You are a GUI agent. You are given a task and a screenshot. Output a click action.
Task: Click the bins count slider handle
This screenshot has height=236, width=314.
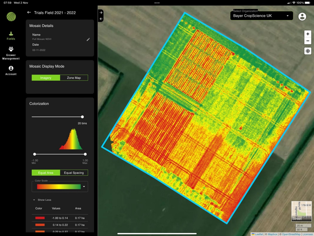(x=82, y=117)
